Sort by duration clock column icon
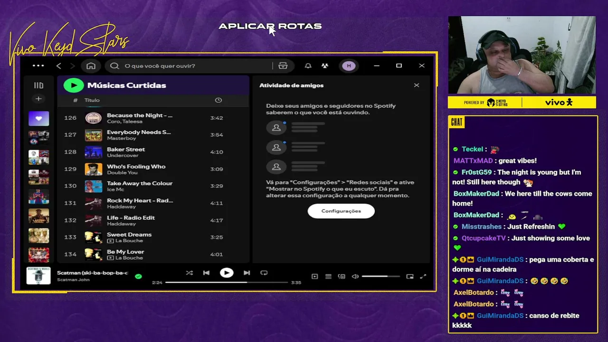 (218, 100)
